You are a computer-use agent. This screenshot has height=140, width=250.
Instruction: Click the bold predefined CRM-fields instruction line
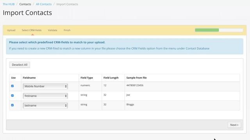57,42
